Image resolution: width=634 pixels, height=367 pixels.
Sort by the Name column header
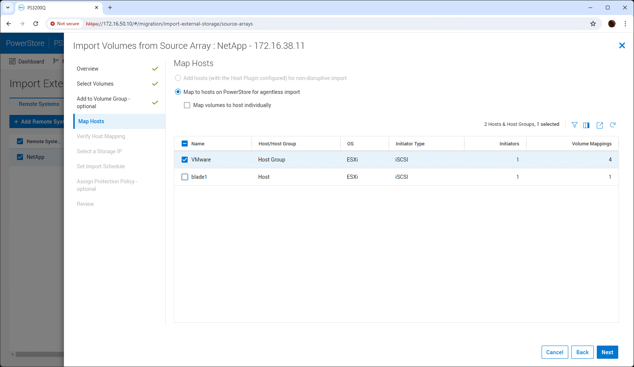198,144
